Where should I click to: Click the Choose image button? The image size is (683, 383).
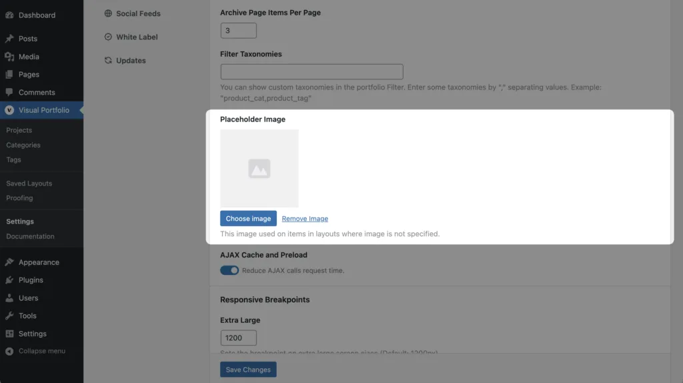[x=248, y=218]
